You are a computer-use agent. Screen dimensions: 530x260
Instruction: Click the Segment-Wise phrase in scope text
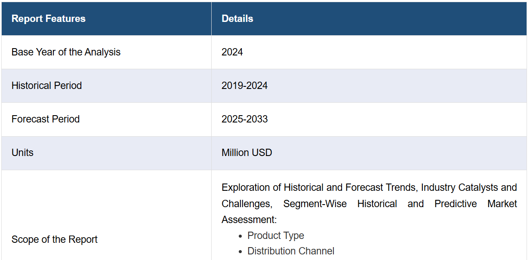coord(315,204)
